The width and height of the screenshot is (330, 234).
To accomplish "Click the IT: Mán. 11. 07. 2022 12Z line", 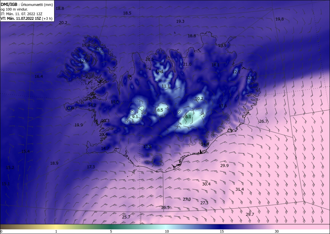I will pos(21,14).
